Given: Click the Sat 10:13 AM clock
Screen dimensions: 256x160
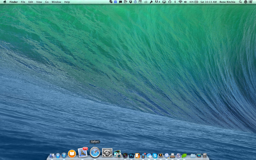Looking at the screenshot, I should pyautogui.click(x=208, y=2).
